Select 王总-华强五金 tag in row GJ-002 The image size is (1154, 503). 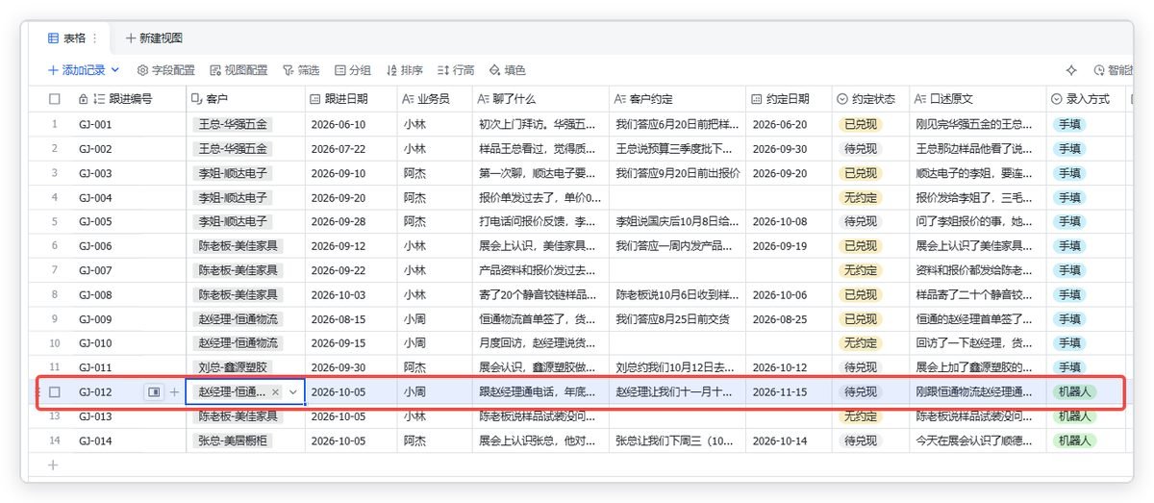[x=234, y=149]
